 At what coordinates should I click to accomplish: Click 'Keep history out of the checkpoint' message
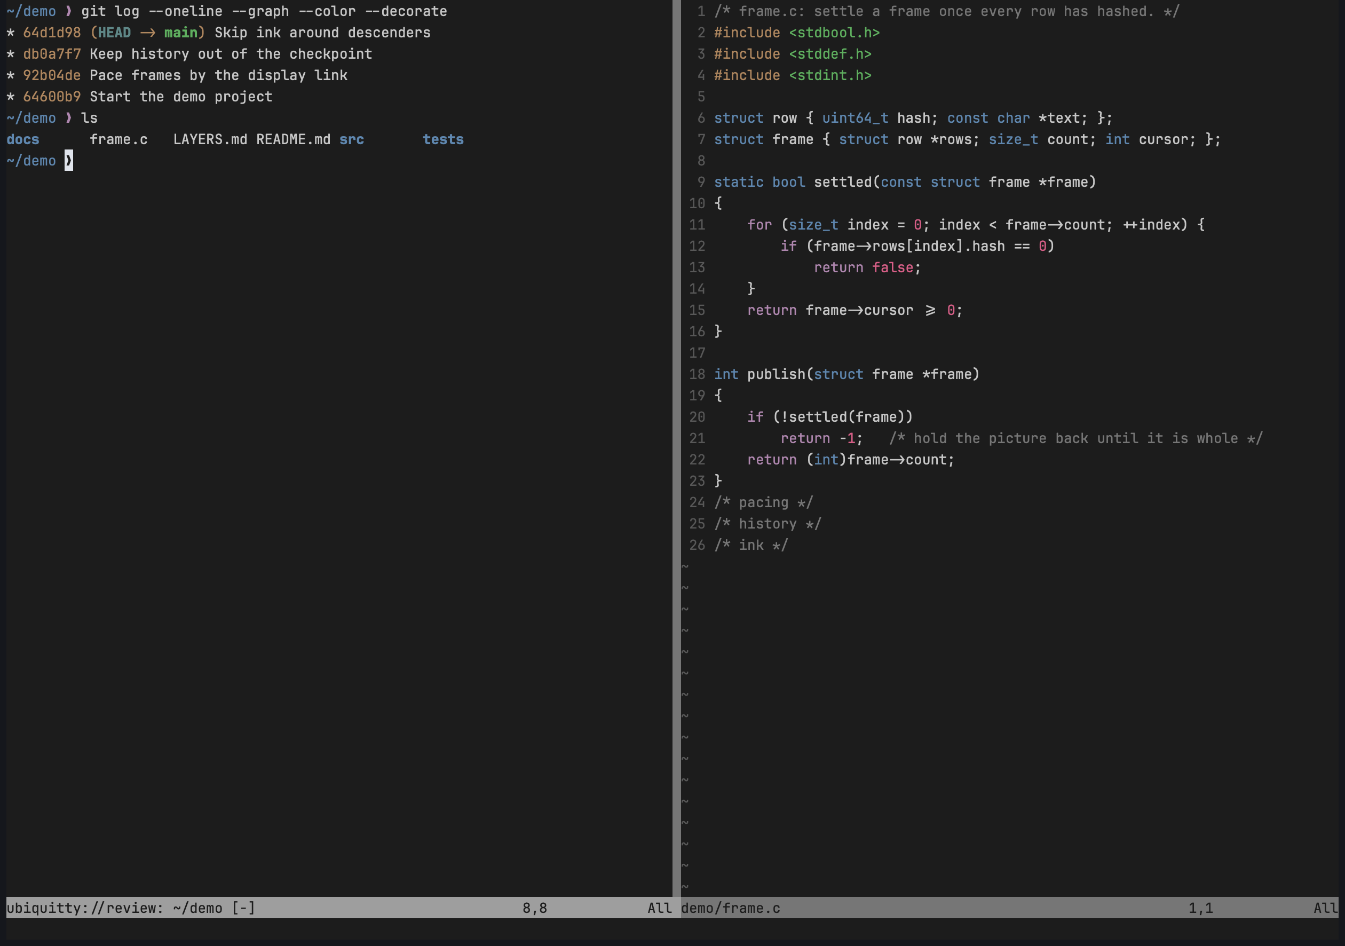(231, 54)
